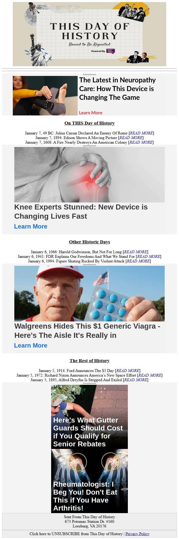Screen dimensions: 179x540
Task: Open READ MORE for FDR freedoms story
Action: point(149,257)
